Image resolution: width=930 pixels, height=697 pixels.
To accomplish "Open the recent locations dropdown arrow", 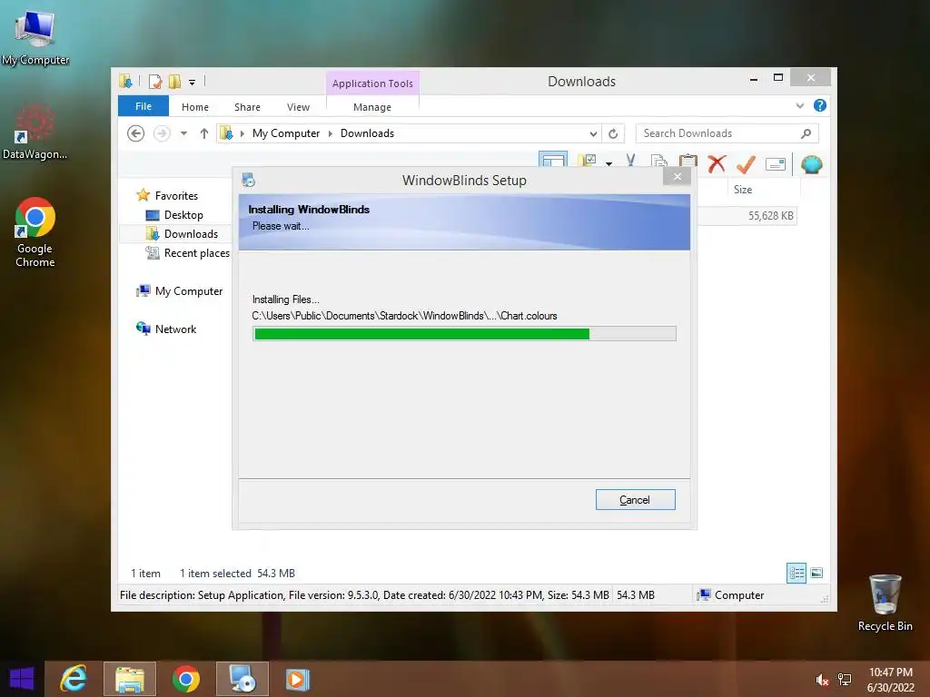I will tap(183, 133).
